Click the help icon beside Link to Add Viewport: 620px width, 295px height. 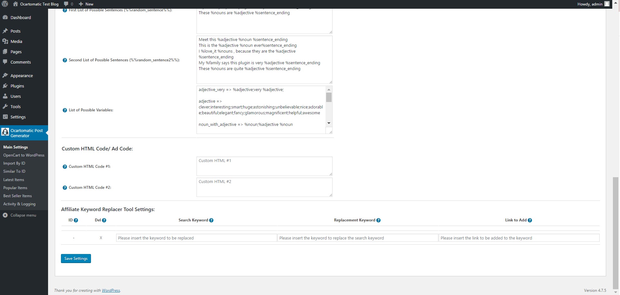[x=530, y=220]
